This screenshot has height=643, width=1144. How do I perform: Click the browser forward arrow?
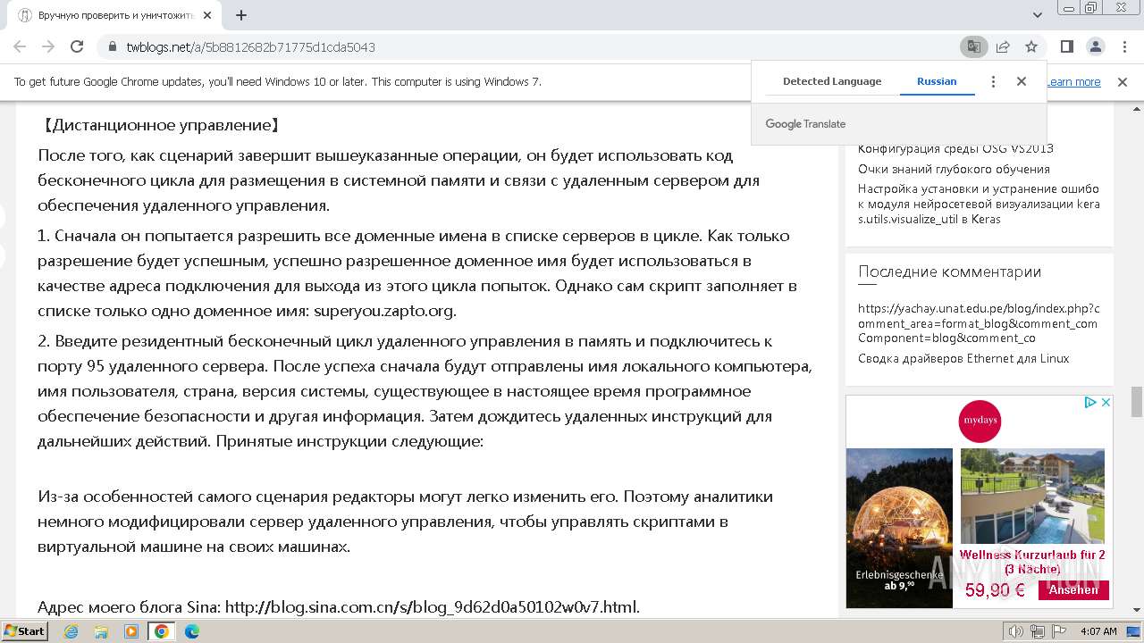point(48,46)
